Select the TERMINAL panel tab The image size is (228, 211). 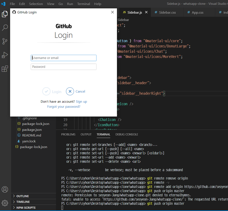pyautogui.click(x=103, y=134)
